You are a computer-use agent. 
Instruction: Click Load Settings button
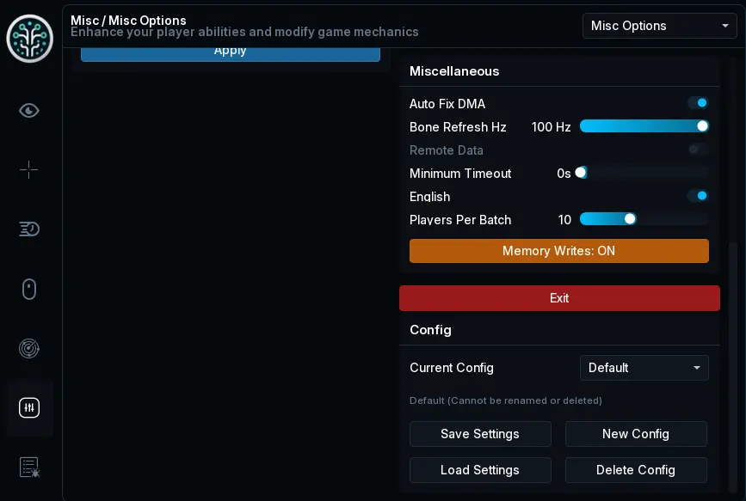click(480, 470)
